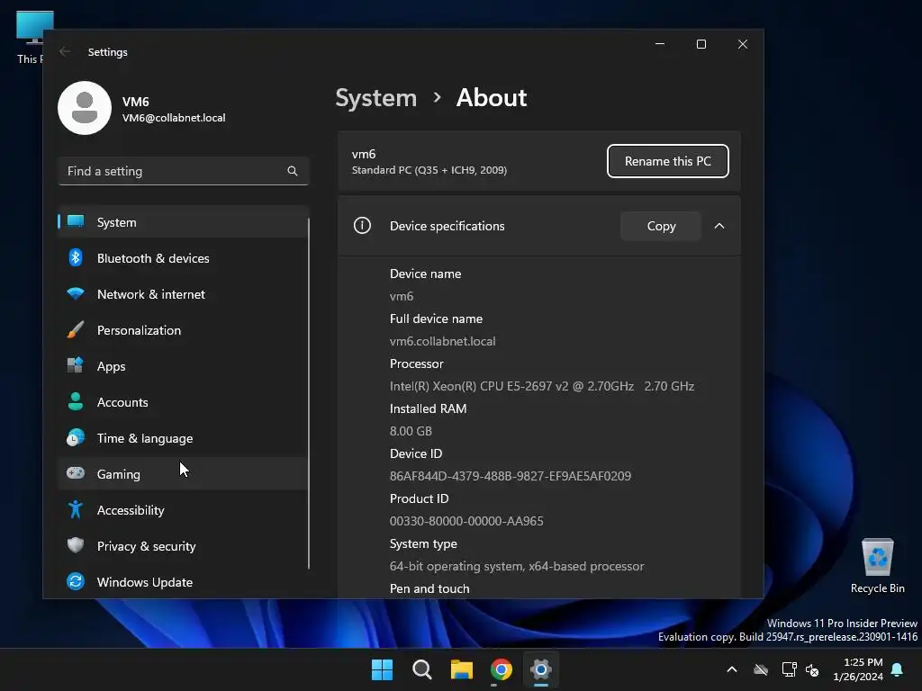Click the Gaming controller icon

pyautogui.click(x=76, y=473)
